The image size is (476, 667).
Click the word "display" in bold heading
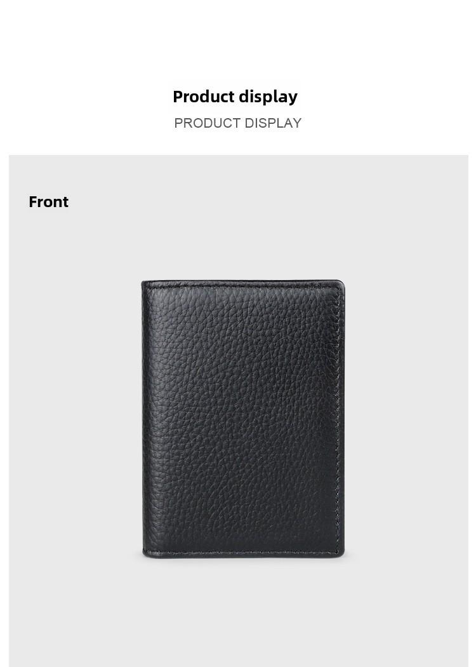[268, 97]
